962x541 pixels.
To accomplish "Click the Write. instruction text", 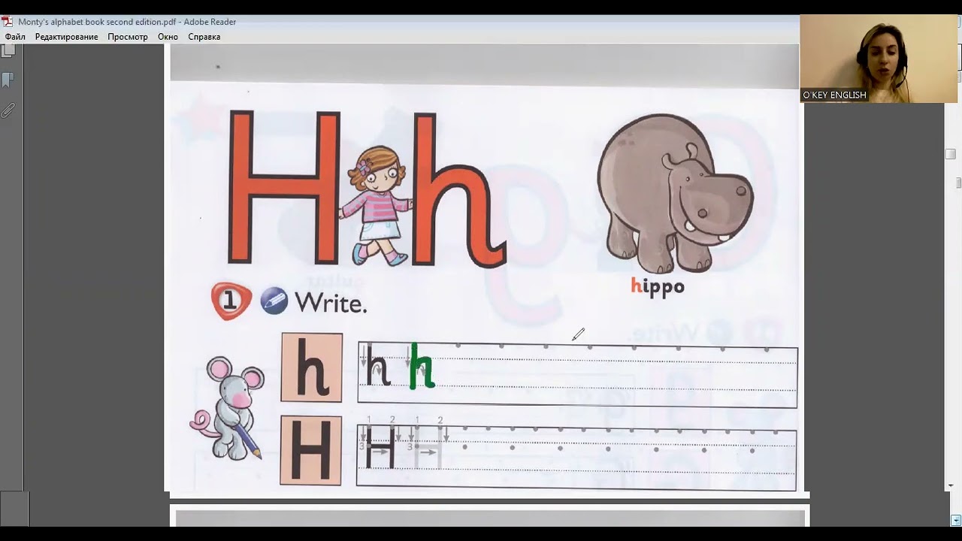I will pos(331,303).
